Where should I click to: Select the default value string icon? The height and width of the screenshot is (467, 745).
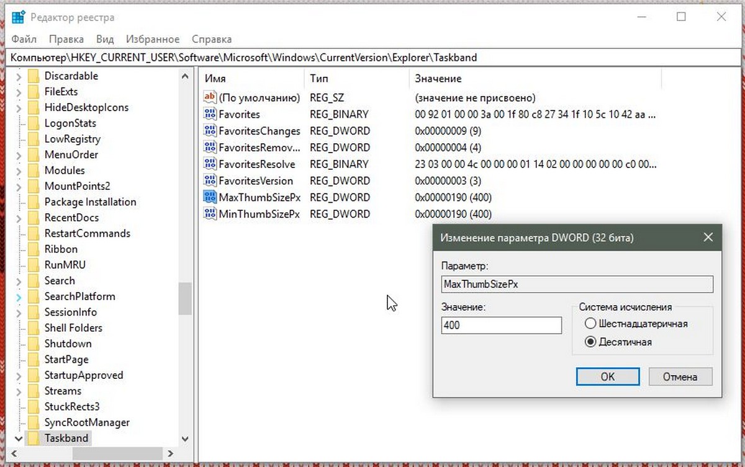(x=209, y=97)
